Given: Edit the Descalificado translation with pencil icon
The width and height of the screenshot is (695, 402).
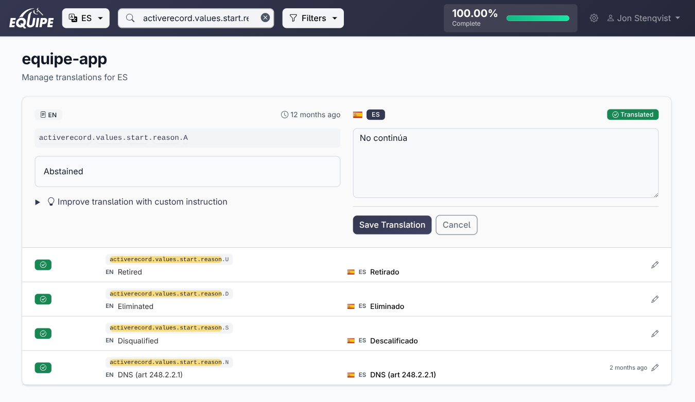Looking at the screenshot, I should (x=655, y=334).
